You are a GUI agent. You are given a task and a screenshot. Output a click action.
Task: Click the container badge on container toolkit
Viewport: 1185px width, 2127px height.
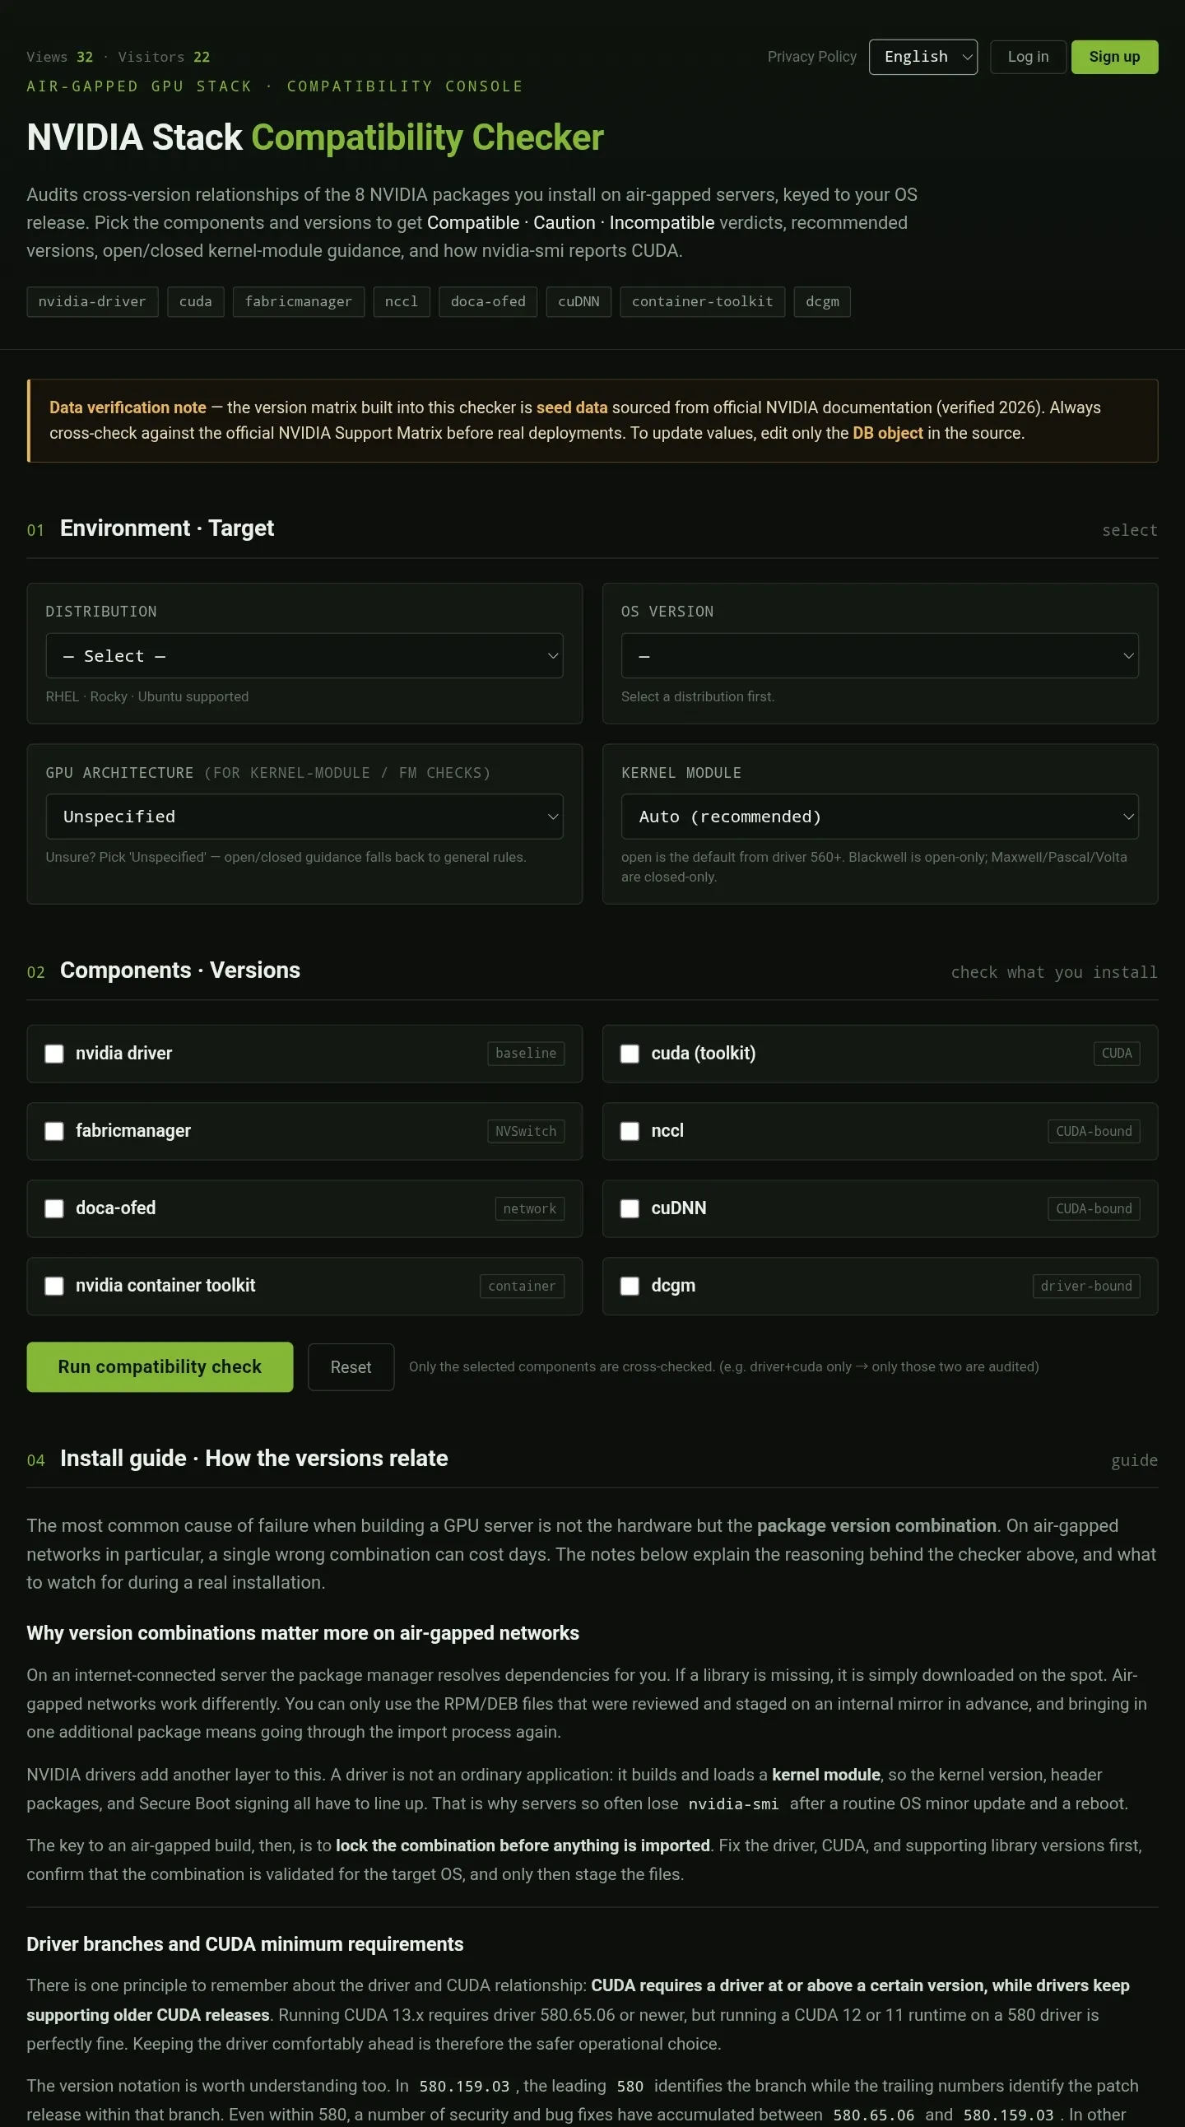522,1286
